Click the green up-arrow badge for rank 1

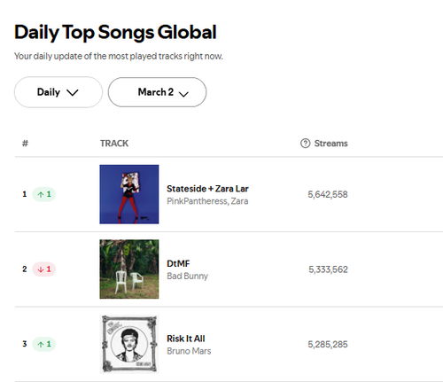43,194
